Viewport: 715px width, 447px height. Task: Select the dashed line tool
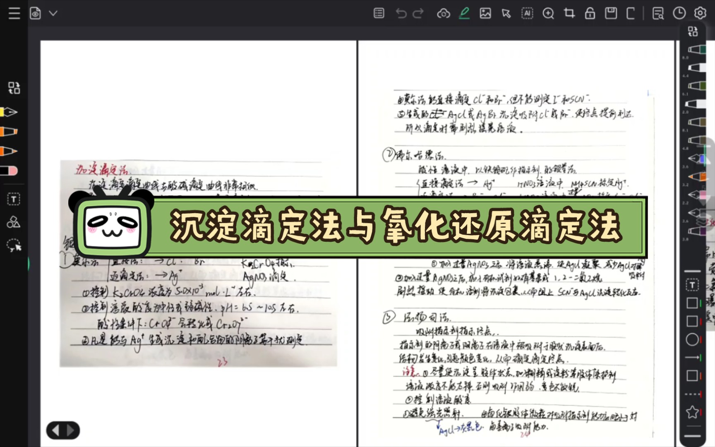coord(692,394)
